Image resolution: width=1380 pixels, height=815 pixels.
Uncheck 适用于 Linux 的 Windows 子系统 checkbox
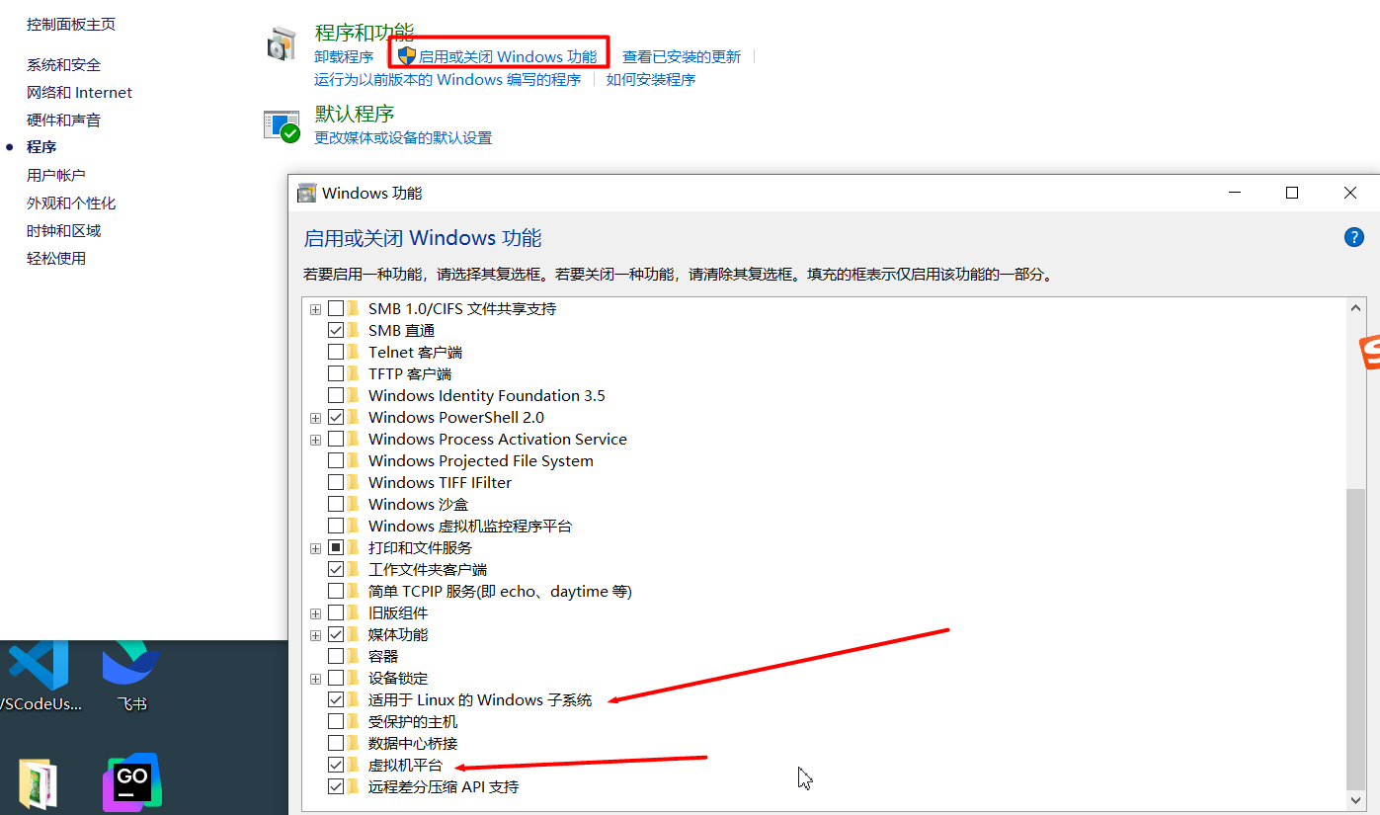336,700
